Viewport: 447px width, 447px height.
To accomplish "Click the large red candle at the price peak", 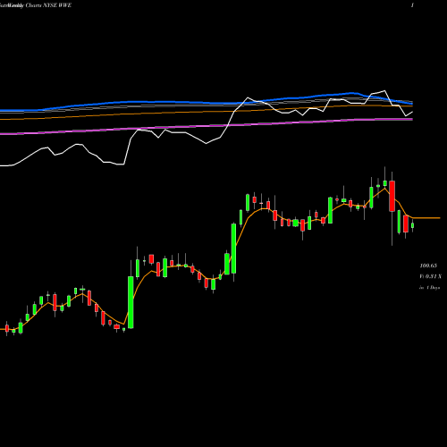I will tap(392, 196).
